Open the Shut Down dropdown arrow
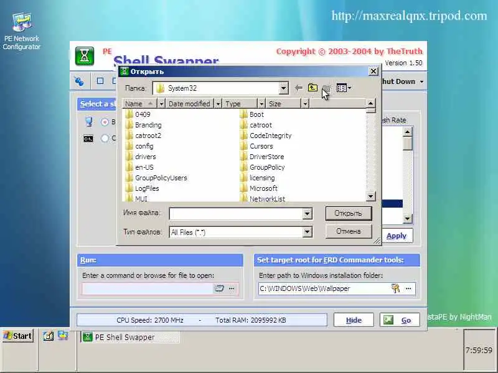Image resolution: width=498 pixels, height=373 pixels. (x=422, y=81)
